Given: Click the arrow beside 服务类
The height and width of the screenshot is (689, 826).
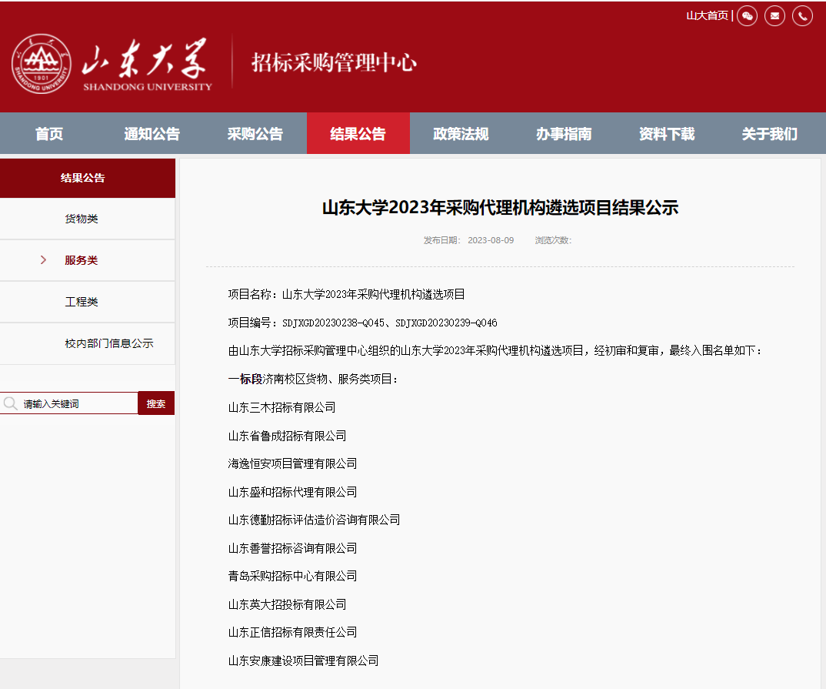Looking at the screenshot, I should (x=43, y=260).
